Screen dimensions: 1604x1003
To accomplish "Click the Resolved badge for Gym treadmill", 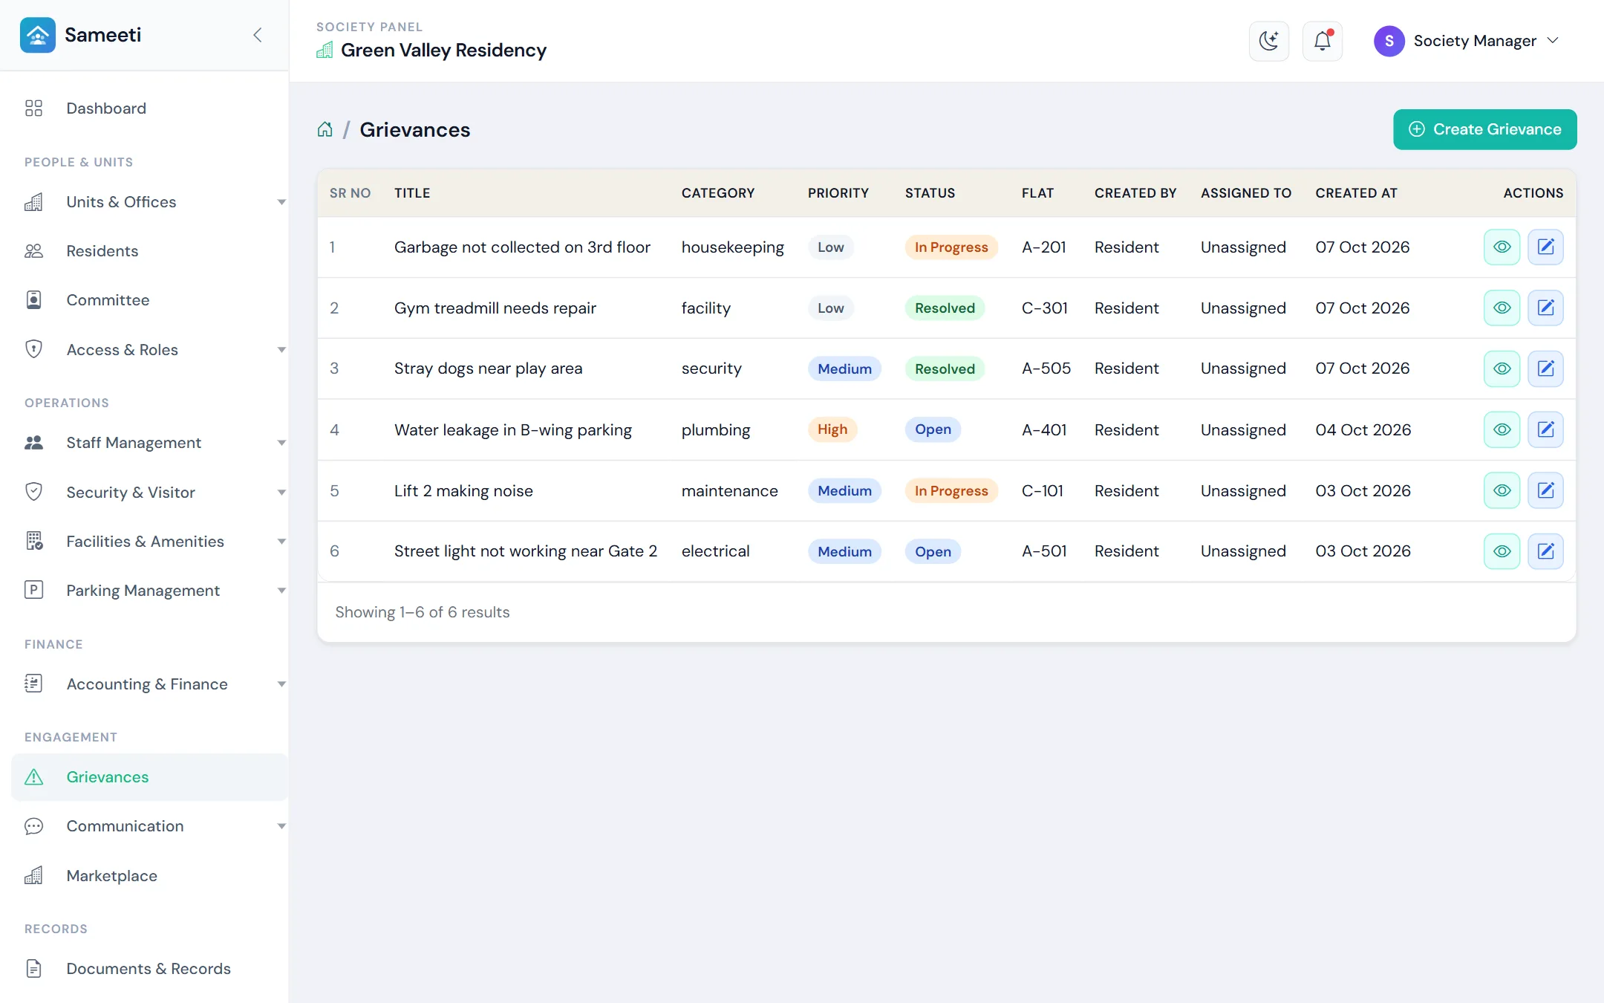I will pos(945,308).
